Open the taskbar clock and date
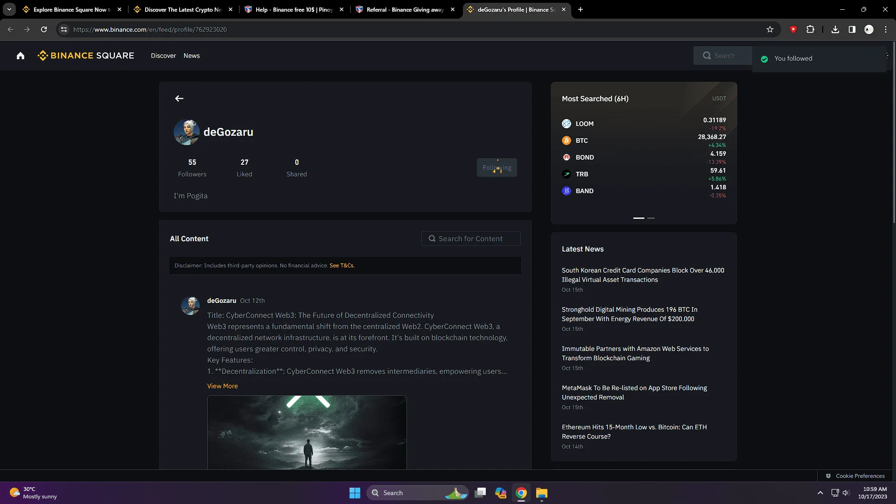The image size is (896, 504). pos(872,493)
